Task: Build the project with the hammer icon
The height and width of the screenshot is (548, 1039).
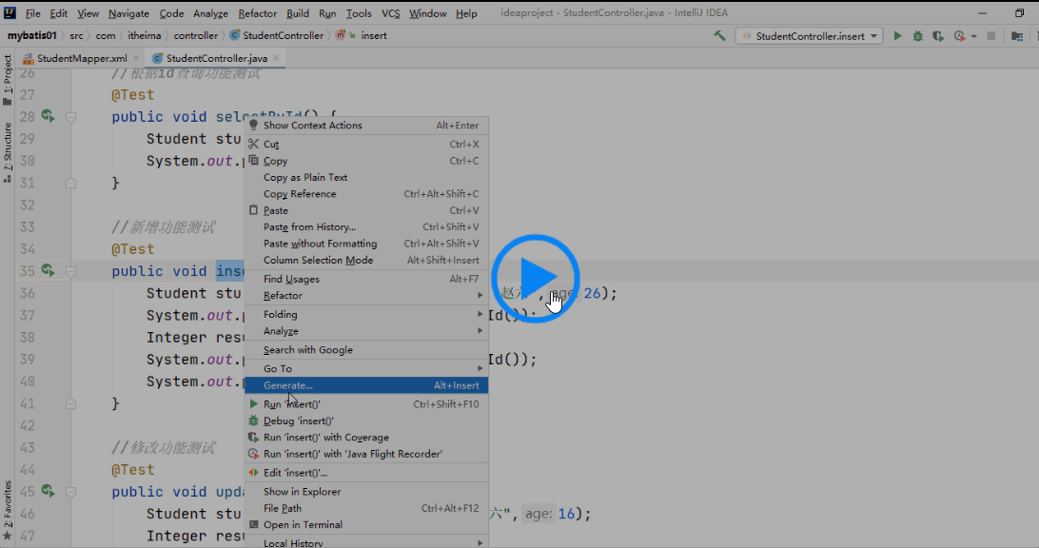Action: [720, 35]
